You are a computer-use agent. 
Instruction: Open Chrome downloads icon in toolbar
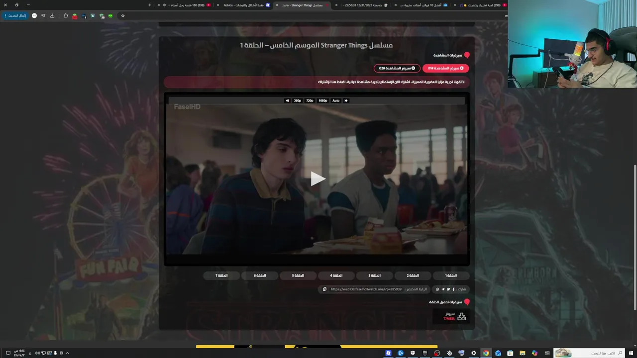(x=52, y=15)
